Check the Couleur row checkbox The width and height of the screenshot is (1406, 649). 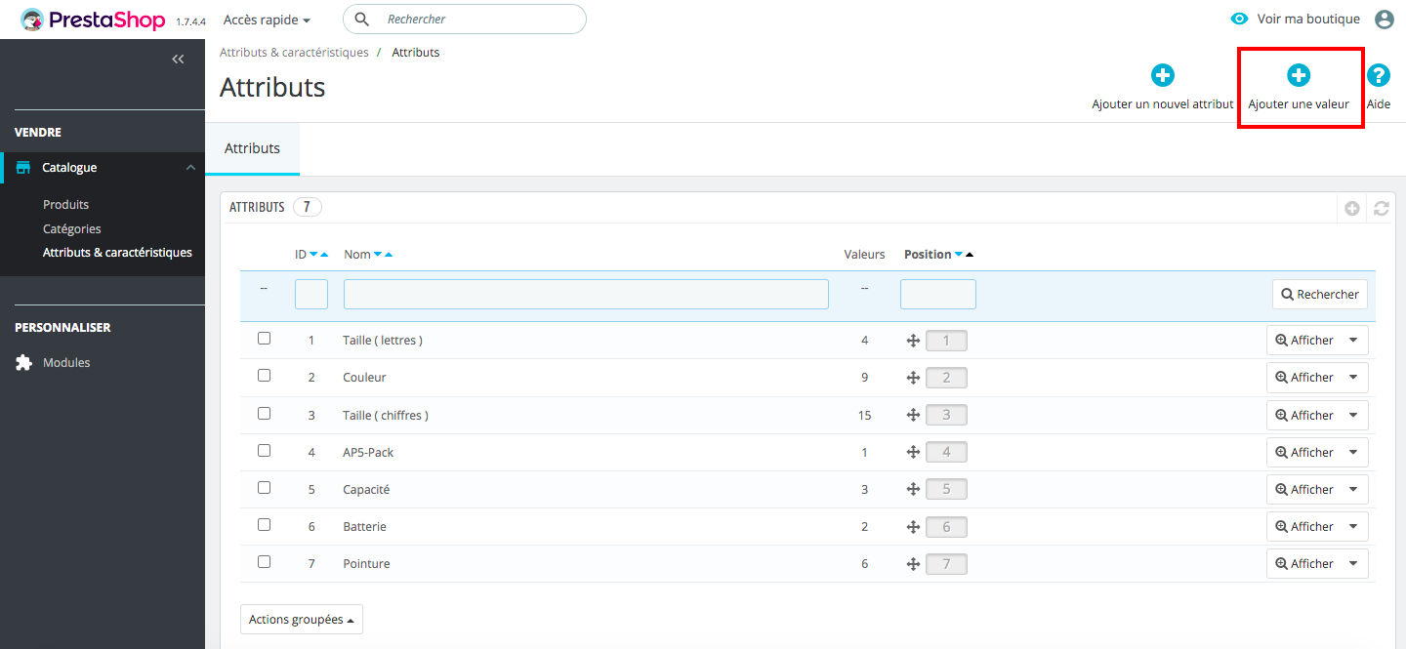(264, 376)
